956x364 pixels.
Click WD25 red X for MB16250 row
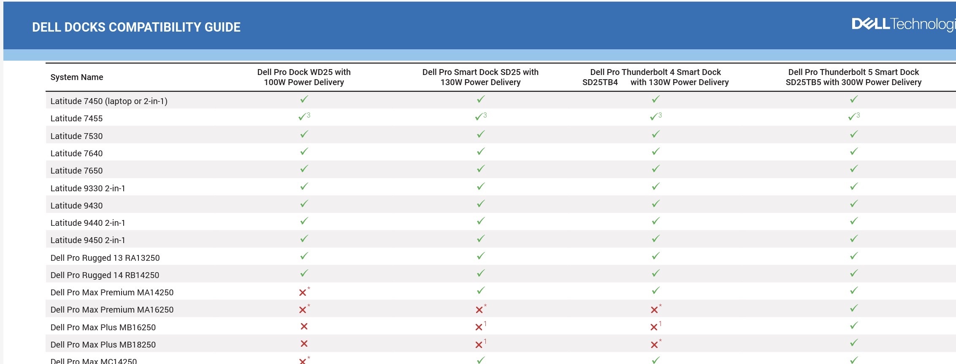pyautogui.click(x=304, y=327)
